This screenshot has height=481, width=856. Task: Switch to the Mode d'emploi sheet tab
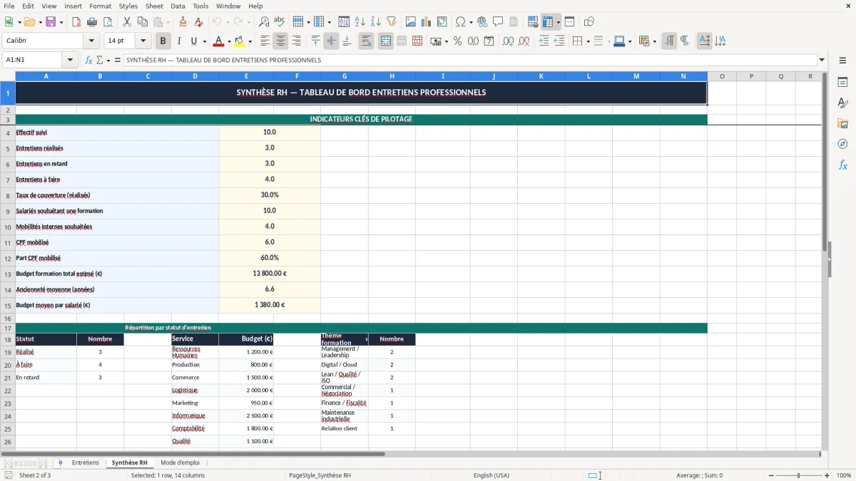click(180, 462)
